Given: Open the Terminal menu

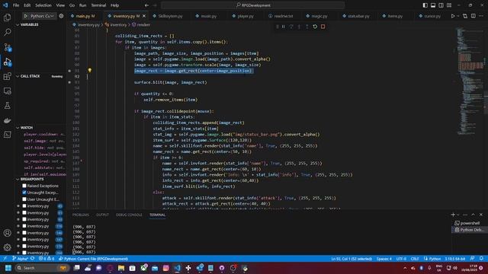Looking at the screenshot, I should 98,5.
